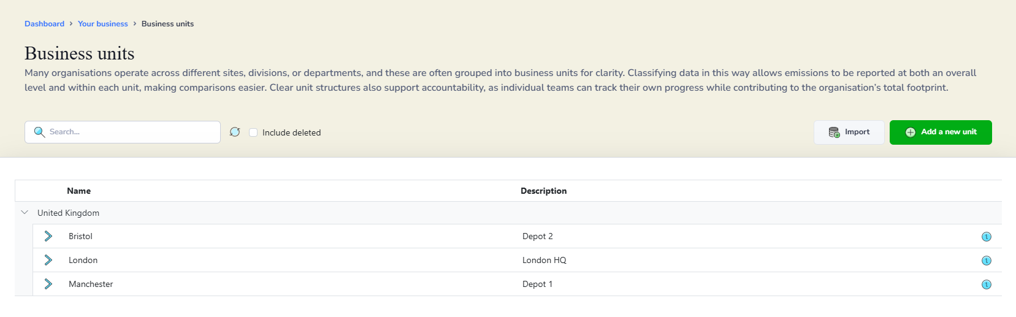Viewport: 1016px width, 317px height.
Task: Click the Add a new unit button
Action: 941,132
